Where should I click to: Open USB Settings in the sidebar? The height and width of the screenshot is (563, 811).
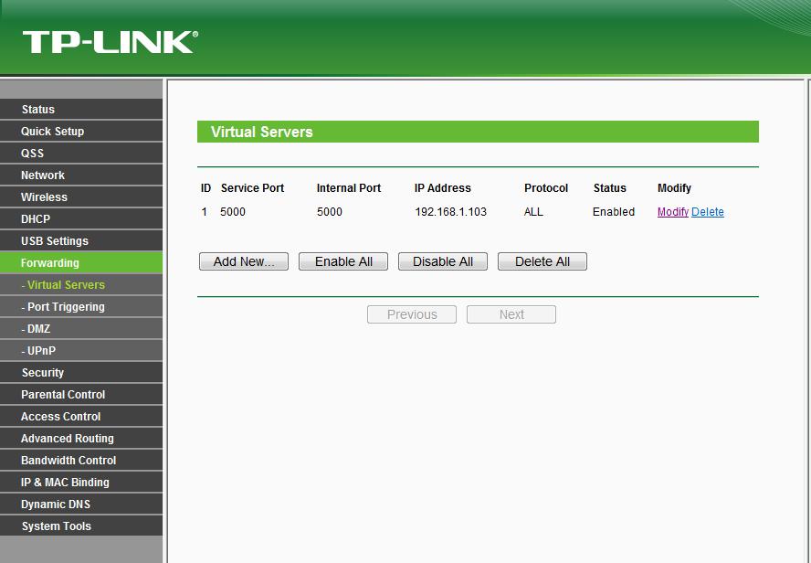[55, 241]
